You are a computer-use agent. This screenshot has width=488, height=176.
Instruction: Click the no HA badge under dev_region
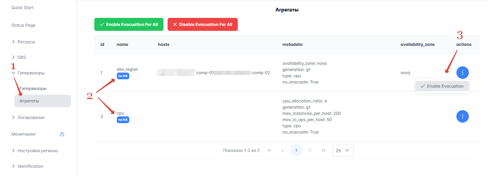(x=123, y=76)
